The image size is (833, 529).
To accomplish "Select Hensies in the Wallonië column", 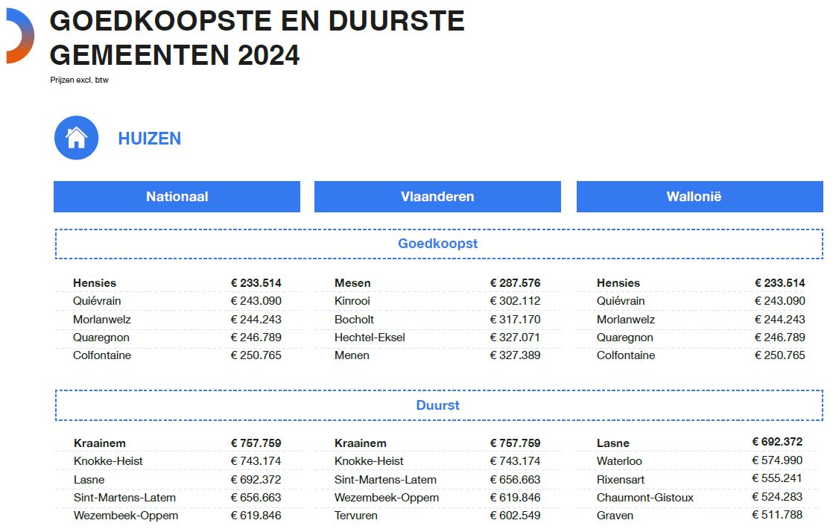I will (618, 283).
